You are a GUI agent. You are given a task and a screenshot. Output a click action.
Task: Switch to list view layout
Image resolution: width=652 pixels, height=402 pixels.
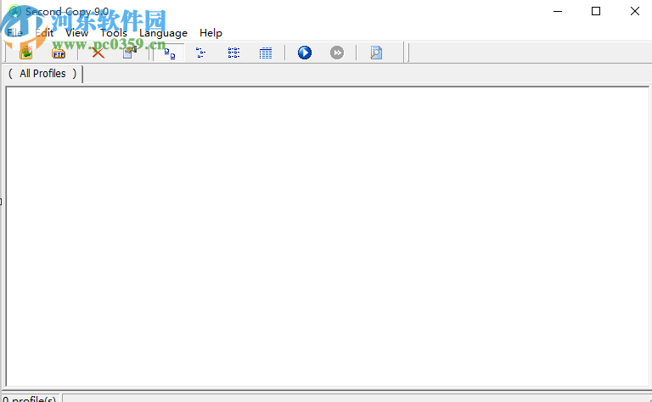click(233, 53)
